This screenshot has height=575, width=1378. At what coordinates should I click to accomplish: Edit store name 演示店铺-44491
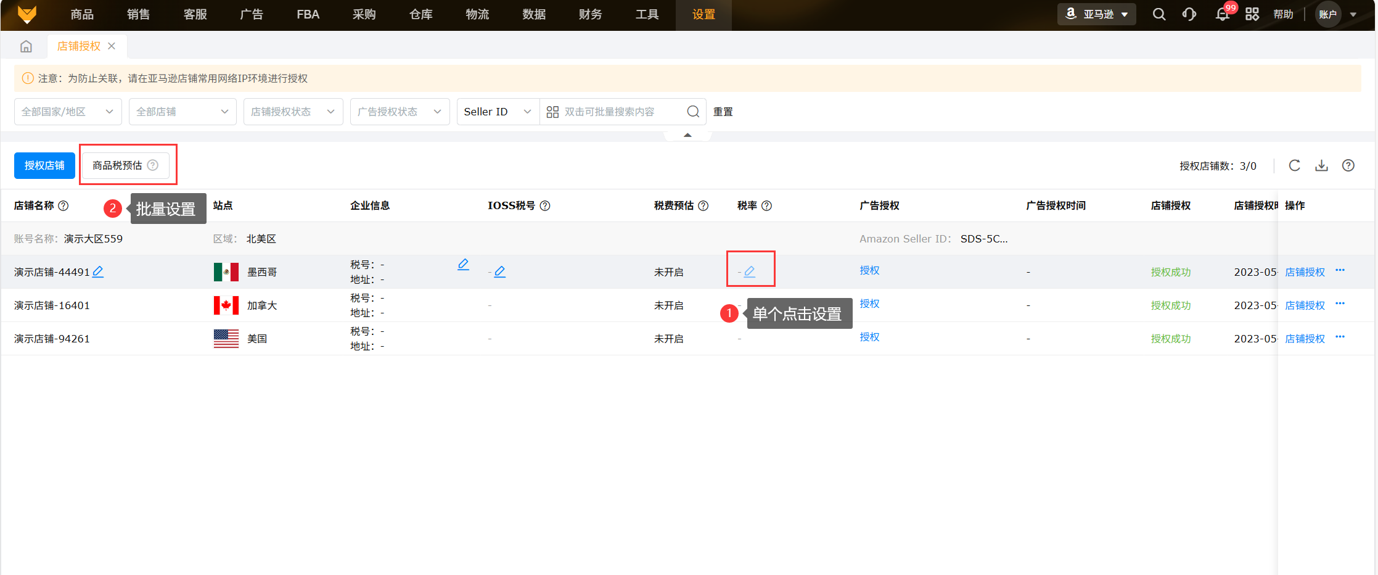click(98, 271)
